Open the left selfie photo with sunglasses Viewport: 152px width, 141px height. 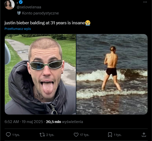(x=40, y=74)
